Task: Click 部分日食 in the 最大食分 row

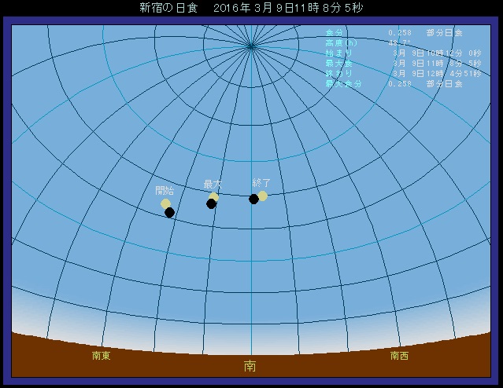Action: click(x=445, y=84)
